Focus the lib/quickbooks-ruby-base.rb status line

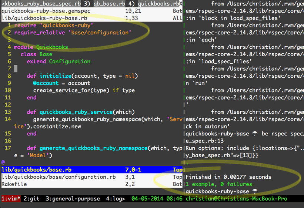coord(92,18)
